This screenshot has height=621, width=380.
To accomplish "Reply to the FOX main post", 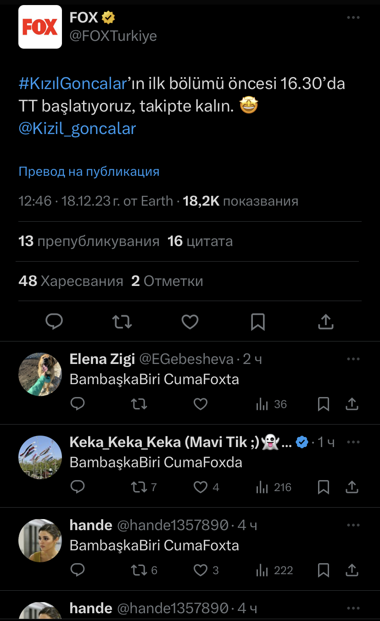I will tap(54, 322).
